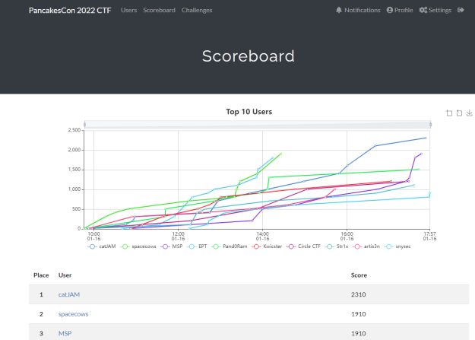This screenshot has height=340, width=475.
Task: Click Settings label in navbar
Action: tap(440, 11)
